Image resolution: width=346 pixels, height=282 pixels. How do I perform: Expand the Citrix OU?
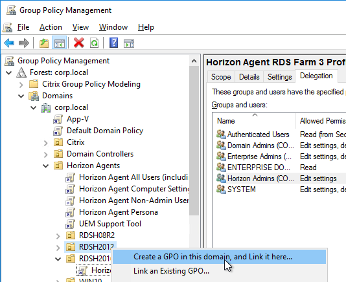45,143
